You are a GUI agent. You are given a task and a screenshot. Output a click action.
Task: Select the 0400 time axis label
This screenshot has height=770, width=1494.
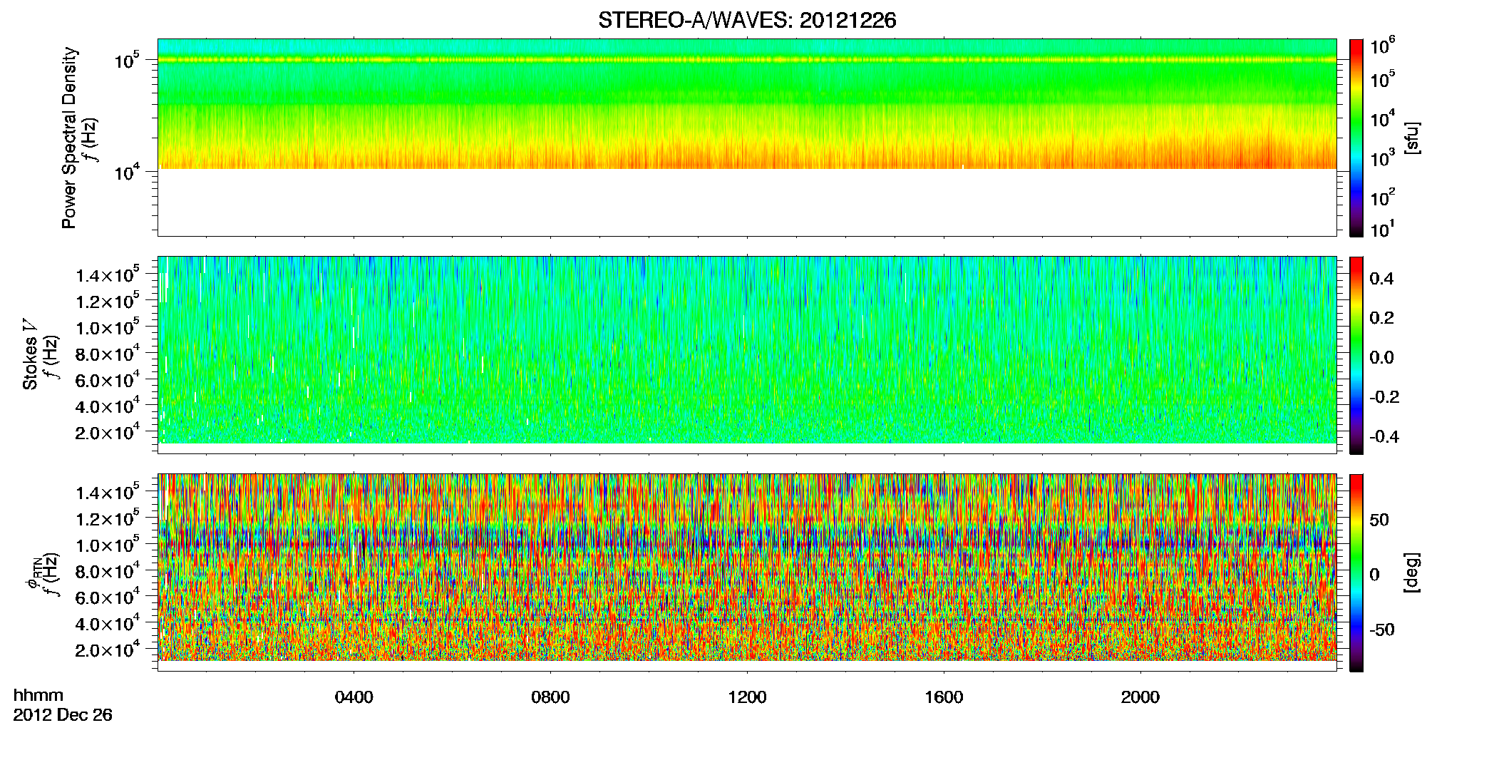[354, 697]
